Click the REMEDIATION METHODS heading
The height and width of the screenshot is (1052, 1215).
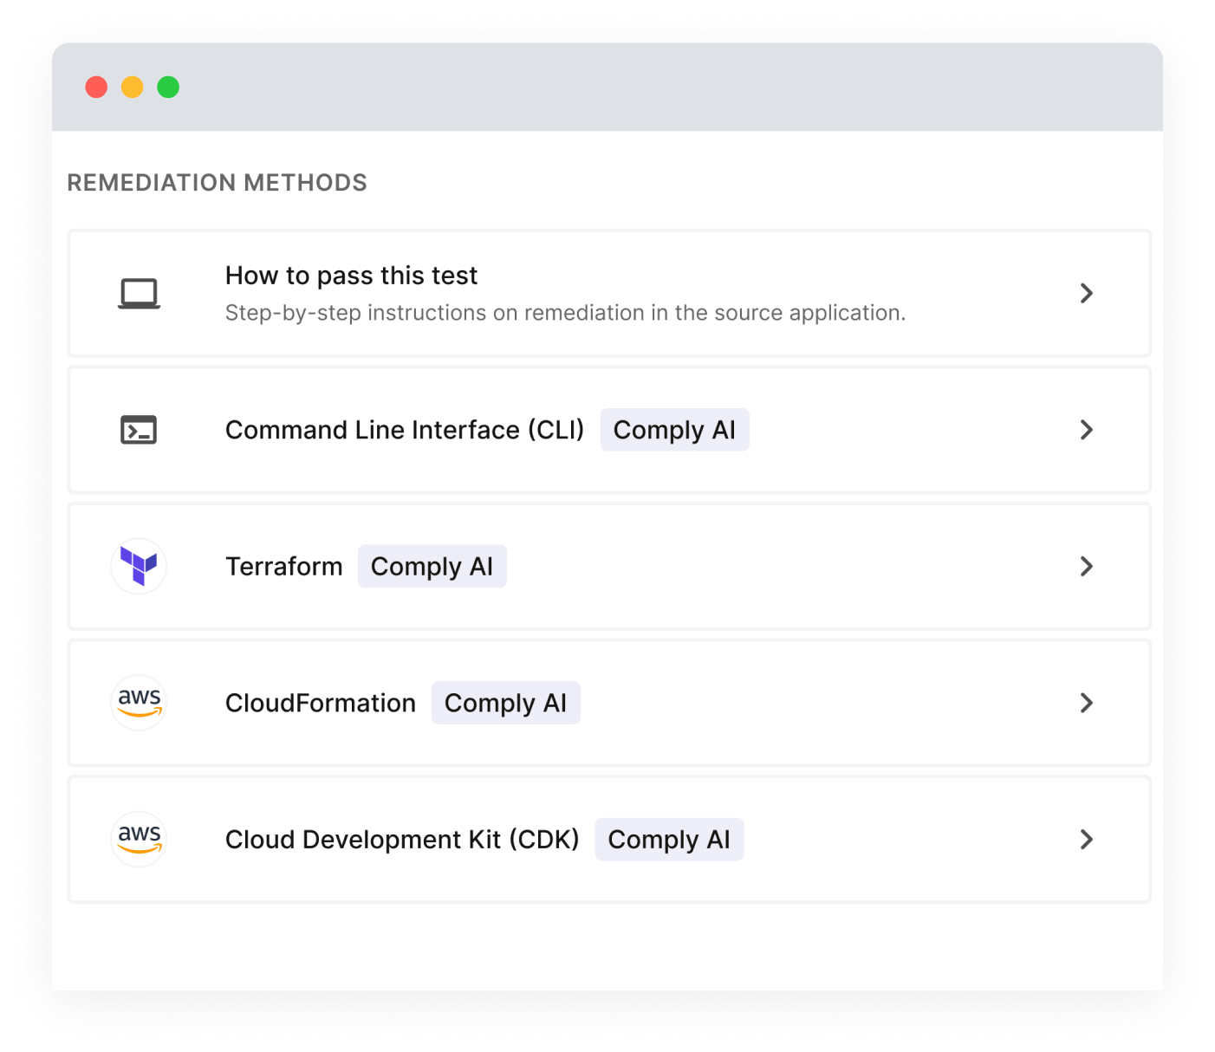[217, 183]
